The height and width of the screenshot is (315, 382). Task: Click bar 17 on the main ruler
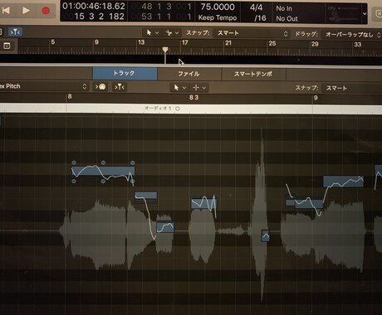[184, 43]
